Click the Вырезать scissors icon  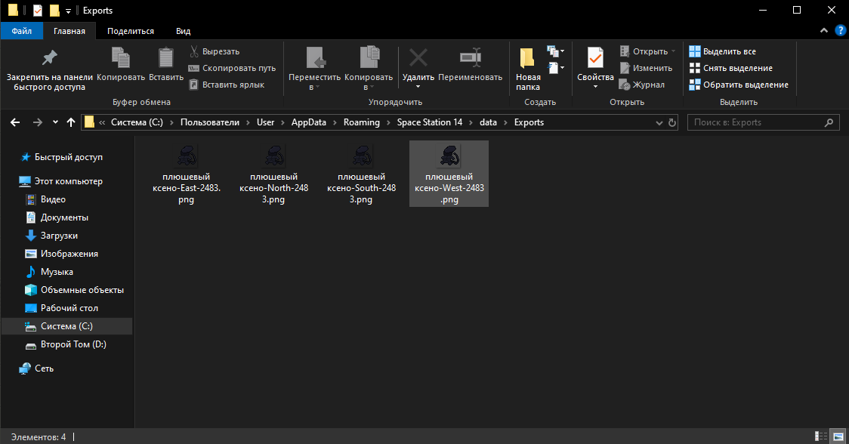tap(194, 51)
